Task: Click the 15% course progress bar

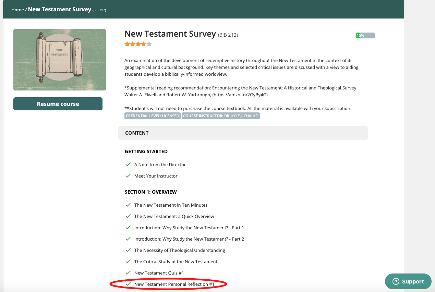Action: [365, 35]
